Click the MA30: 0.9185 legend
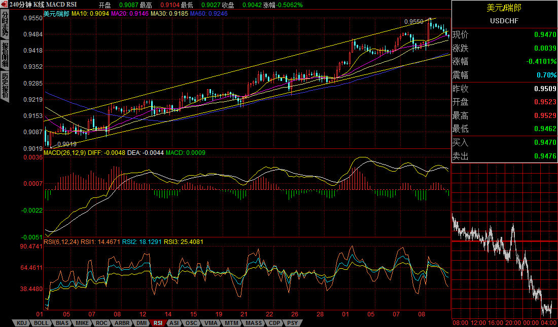 169,14
